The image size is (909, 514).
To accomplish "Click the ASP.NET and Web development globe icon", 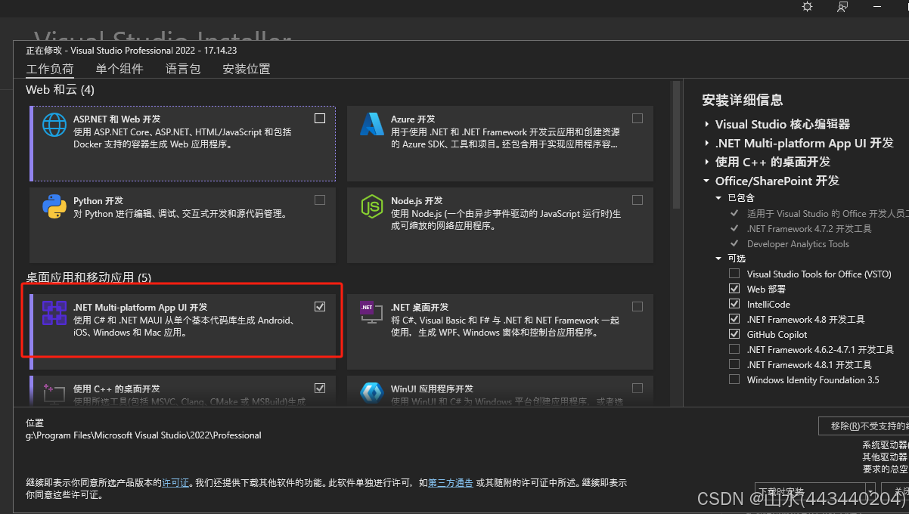I will click(54, 125).
